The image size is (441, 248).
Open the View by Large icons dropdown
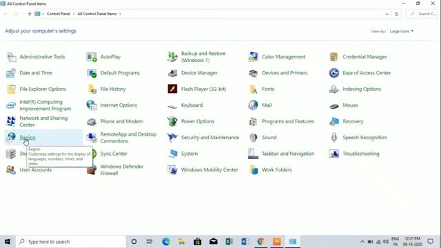[402, 31]
